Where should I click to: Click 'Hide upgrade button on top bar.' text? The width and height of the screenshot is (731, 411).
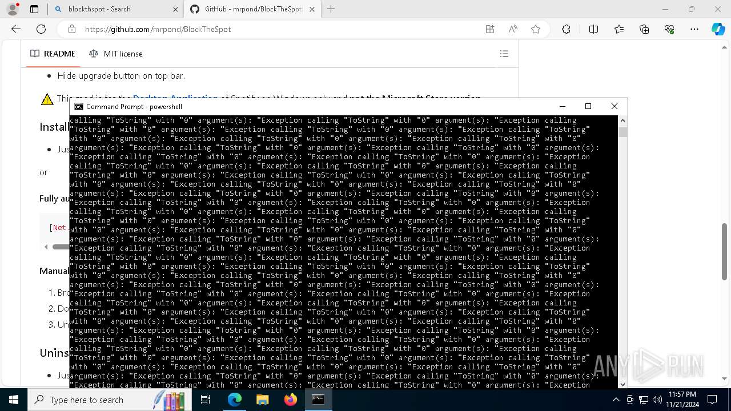click(x=121, y=75)
